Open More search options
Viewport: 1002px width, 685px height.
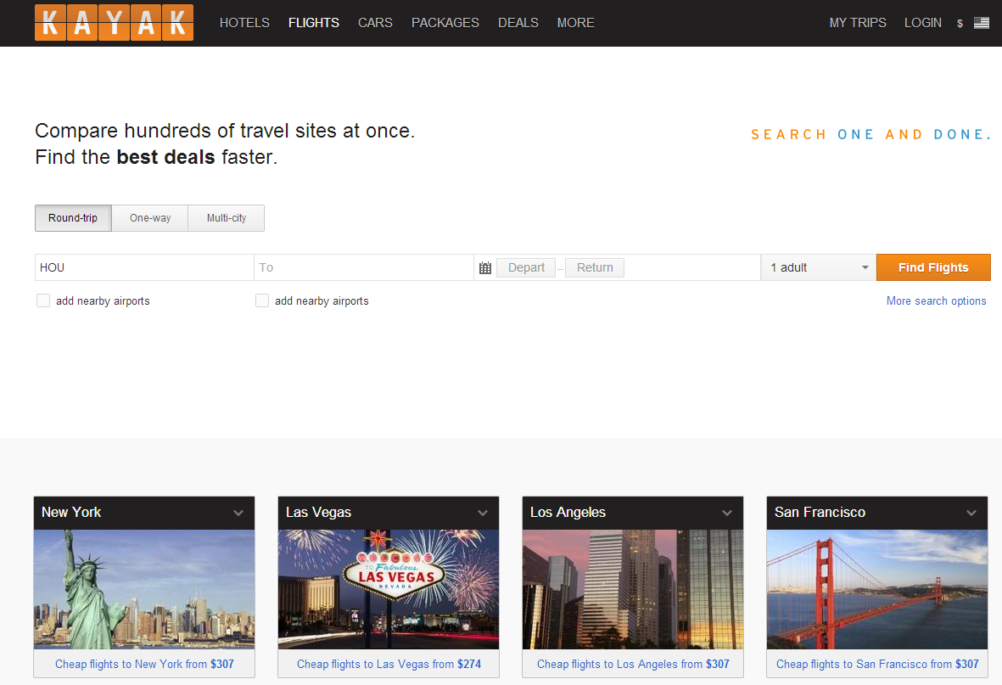click(x=936, y=300)
